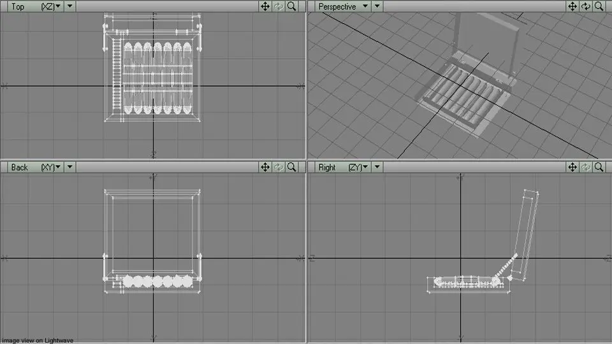This screenshot has height=344, width=612.
Task: Click the Top viewport rotate icon
Action: click(279, 6)
